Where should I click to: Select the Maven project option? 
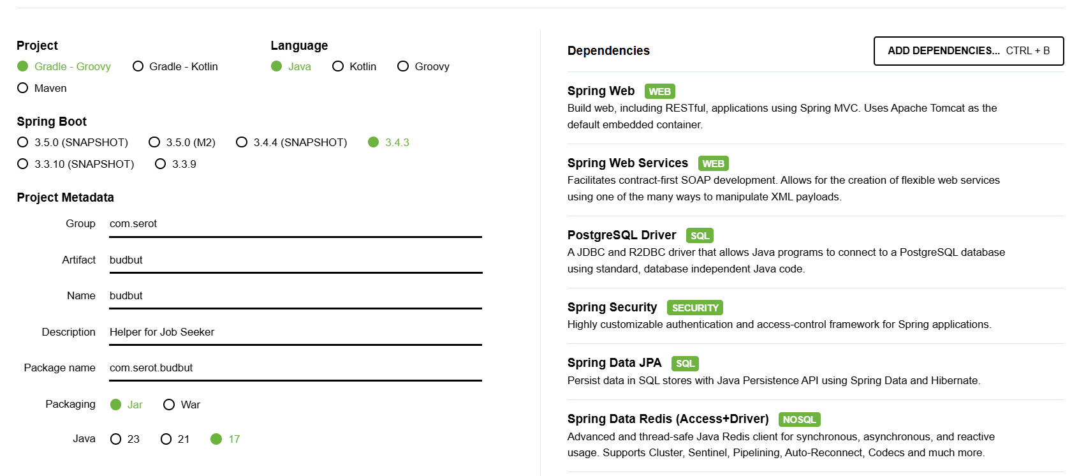pyautogui.click(x=42, y=88)
